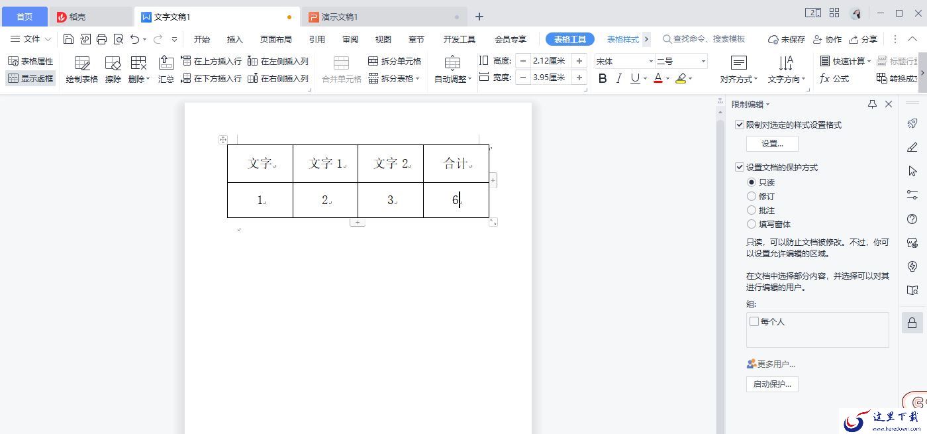Select the 绘制表格 draw table tool
This screenshot has width=927, height=434.
[82, 70]
